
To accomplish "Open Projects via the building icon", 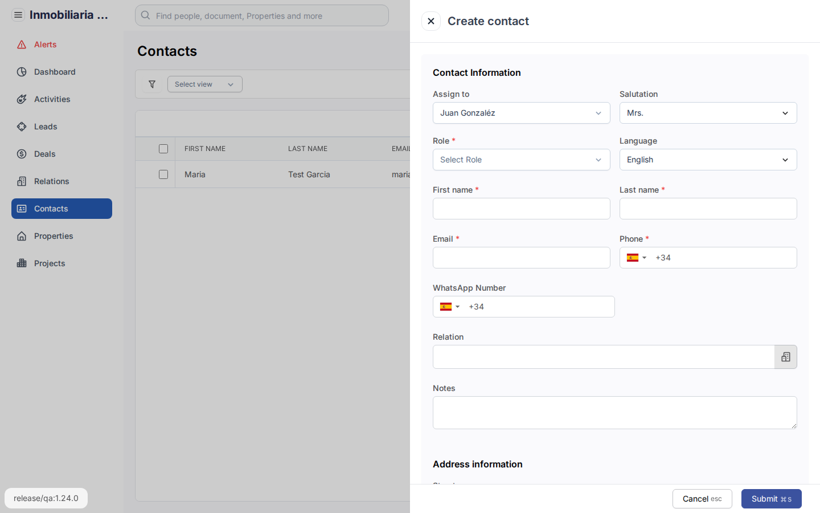I will point(21,263).
